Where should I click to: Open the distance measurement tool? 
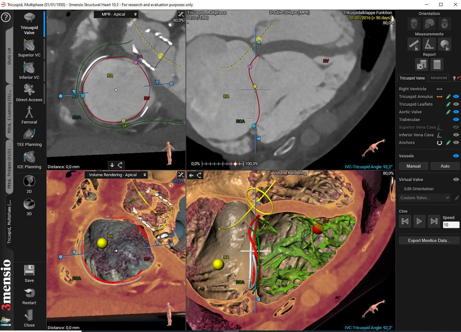(x=414, y=44)
